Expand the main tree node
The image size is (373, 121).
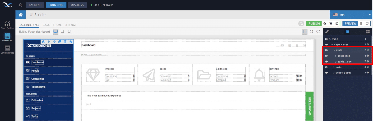click(x=334, y=67)
